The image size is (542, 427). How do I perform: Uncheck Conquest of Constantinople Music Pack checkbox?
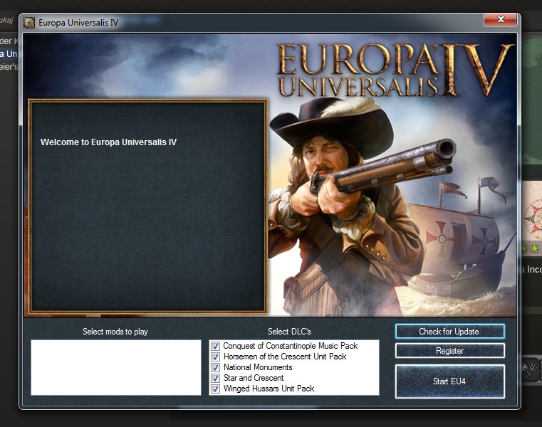(216, 346)
